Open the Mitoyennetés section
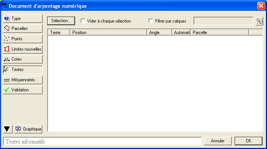267x149 pixels. [23, 79]
